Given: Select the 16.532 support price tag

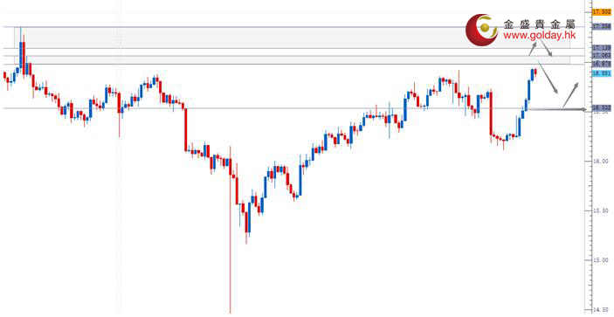Looking at the screenshot, I should (x=603, y=107).
